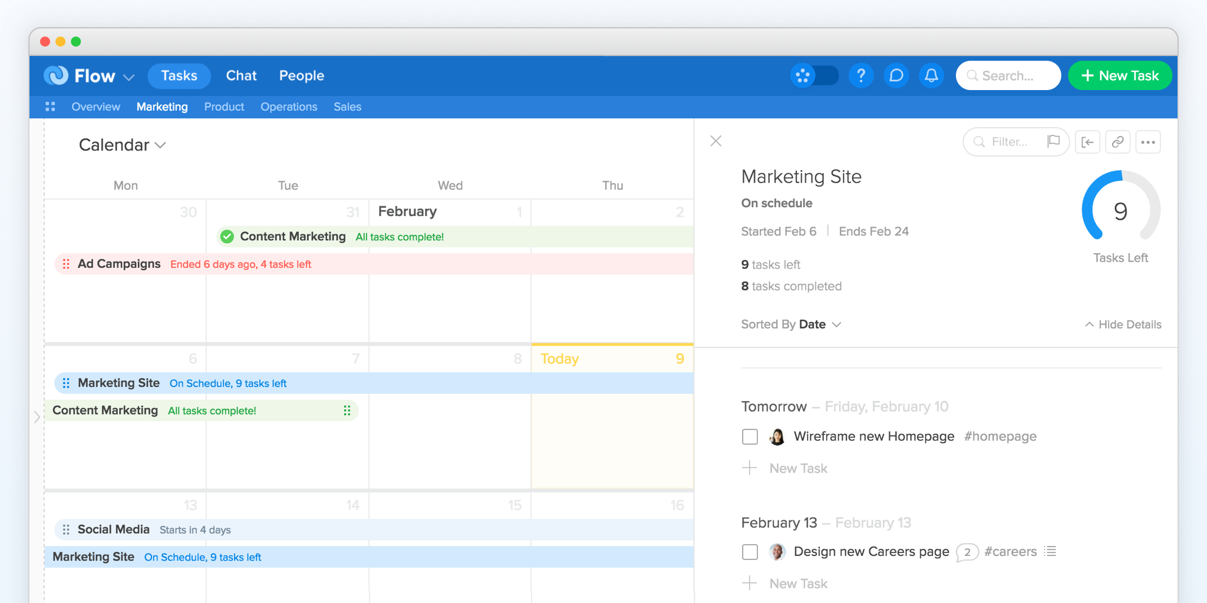Viewport: 1207px width, 603px height.
Task: Select the Operations team tab
Action: point(289,107)
